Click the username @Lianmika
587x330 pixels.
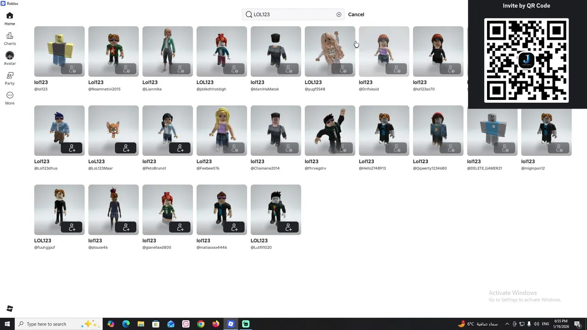[152, 89]
